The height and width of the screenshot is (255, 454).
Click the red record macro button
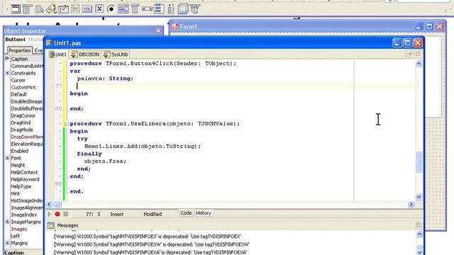click(57, 214)
